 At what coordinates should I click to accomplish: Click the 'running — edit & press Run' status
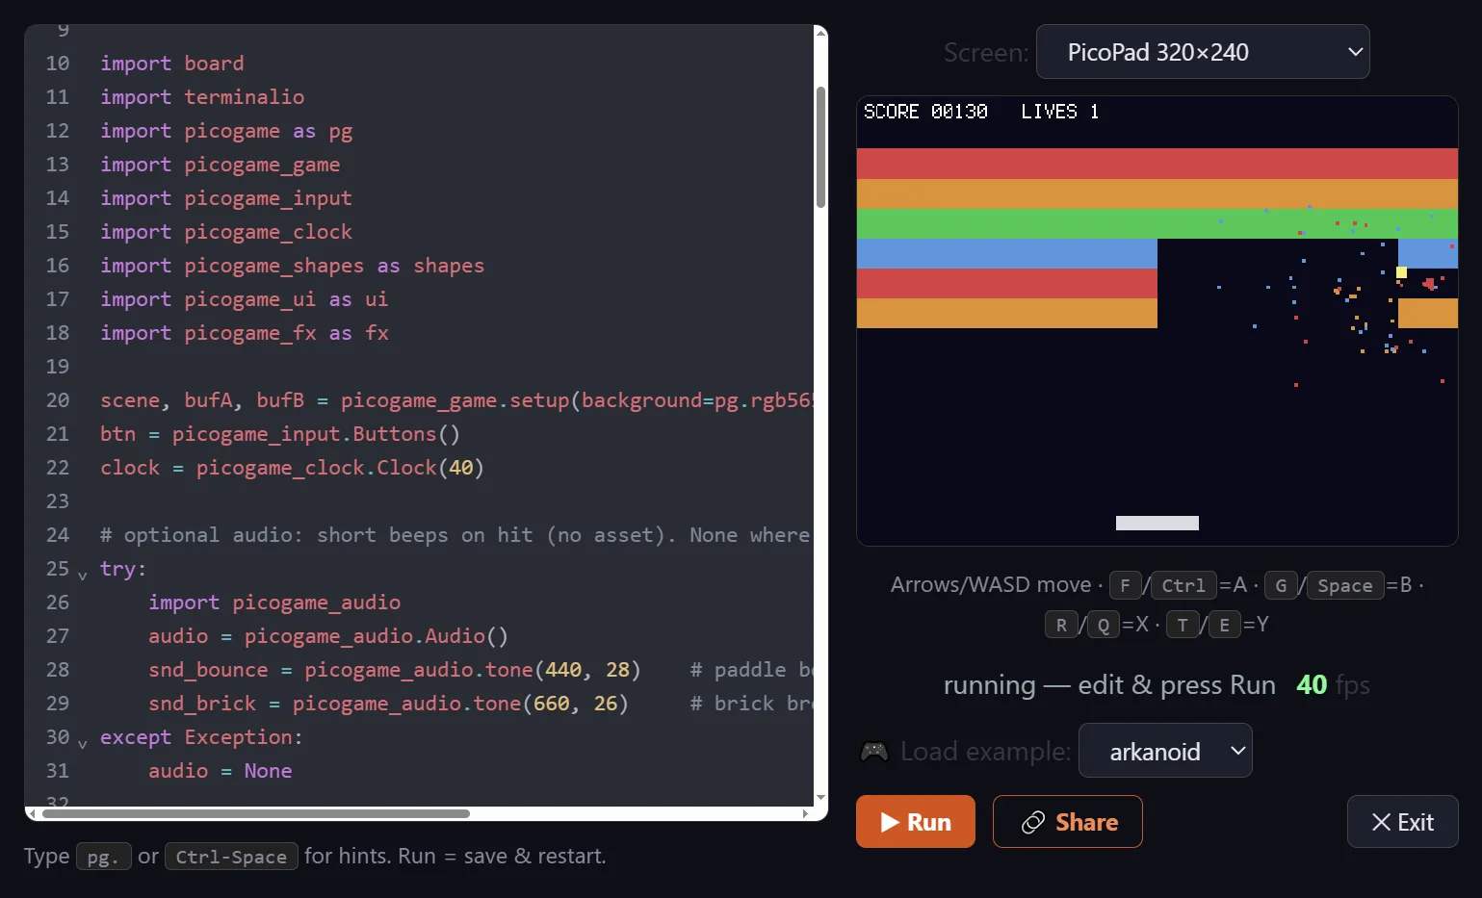click(1109, 684)
